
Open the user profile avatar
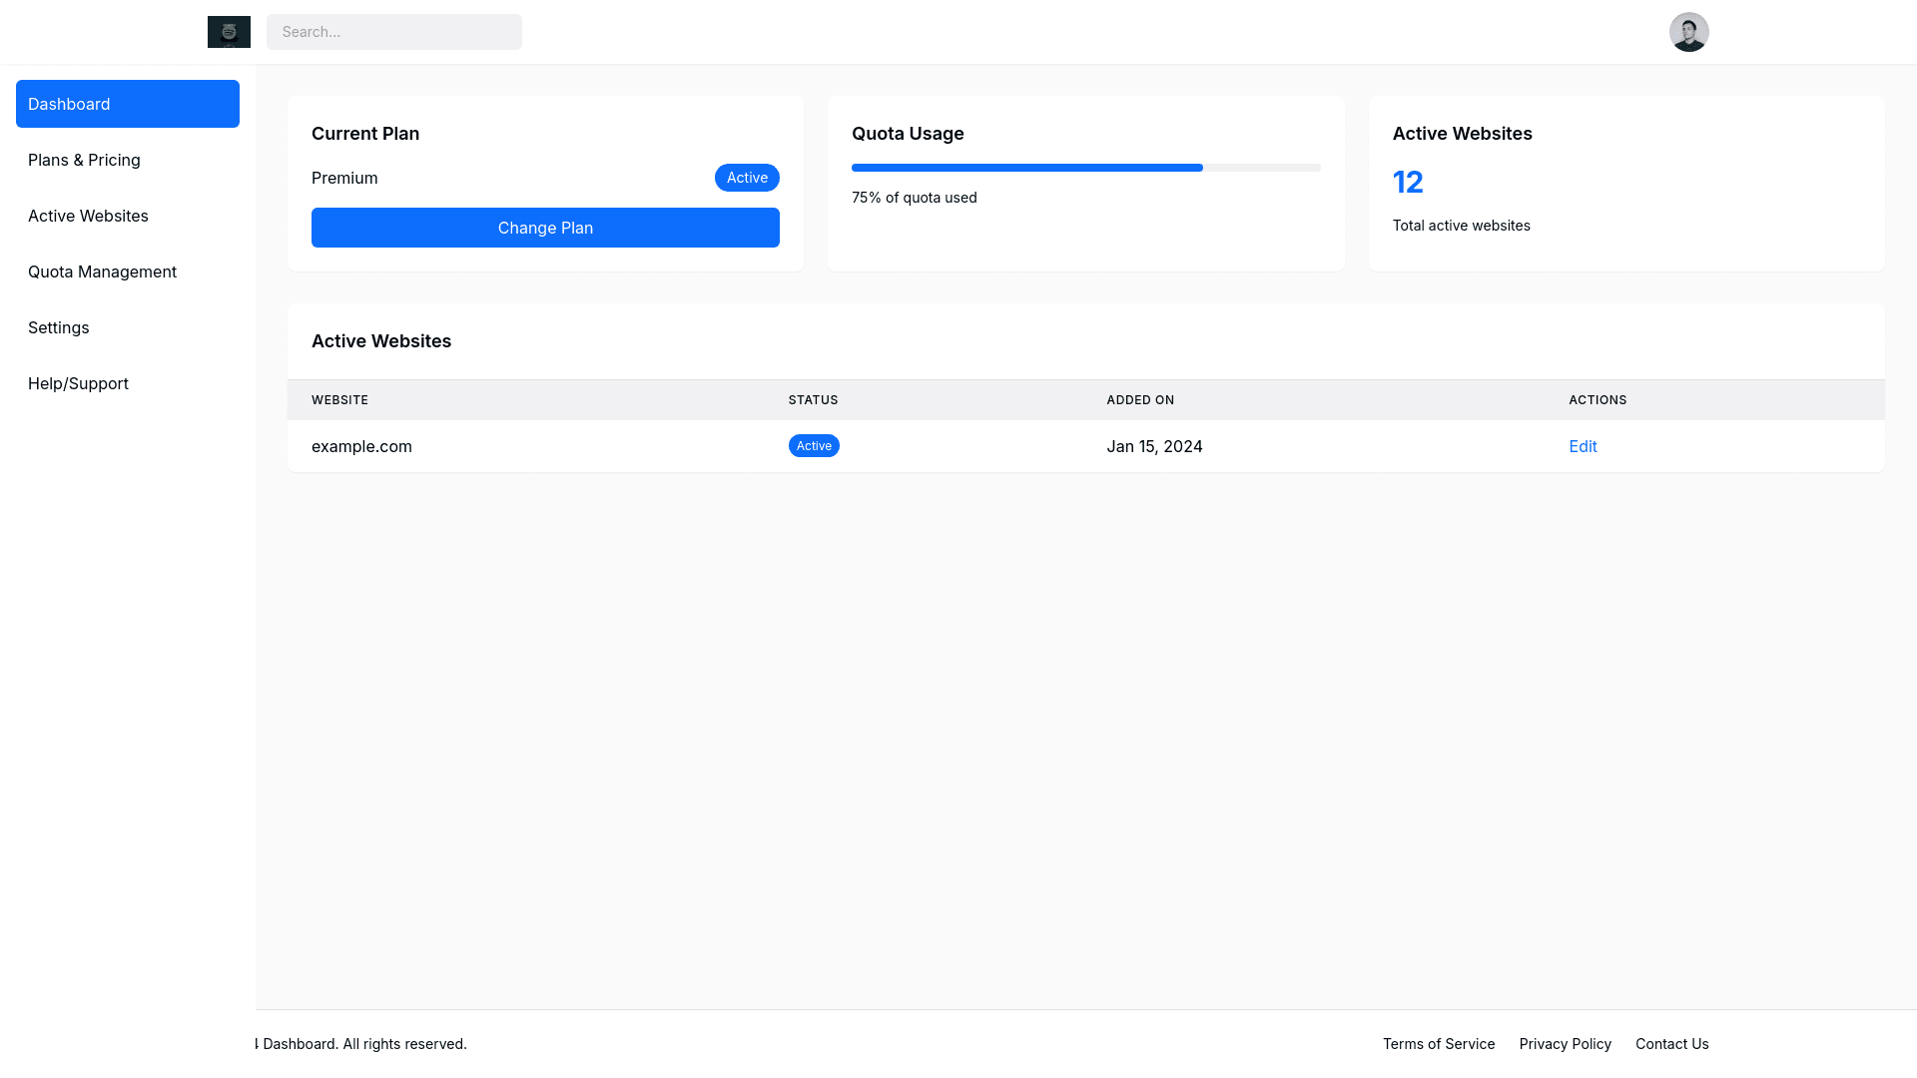click(1688, 32)
